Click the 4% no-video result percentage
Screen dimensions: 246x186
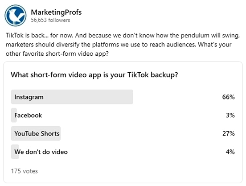click(x=230, y=152)
